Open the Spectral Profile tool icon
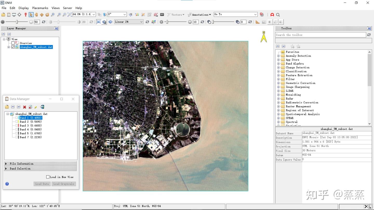The width and height of the screenshot is (374, 210). [x=137, y=15]
